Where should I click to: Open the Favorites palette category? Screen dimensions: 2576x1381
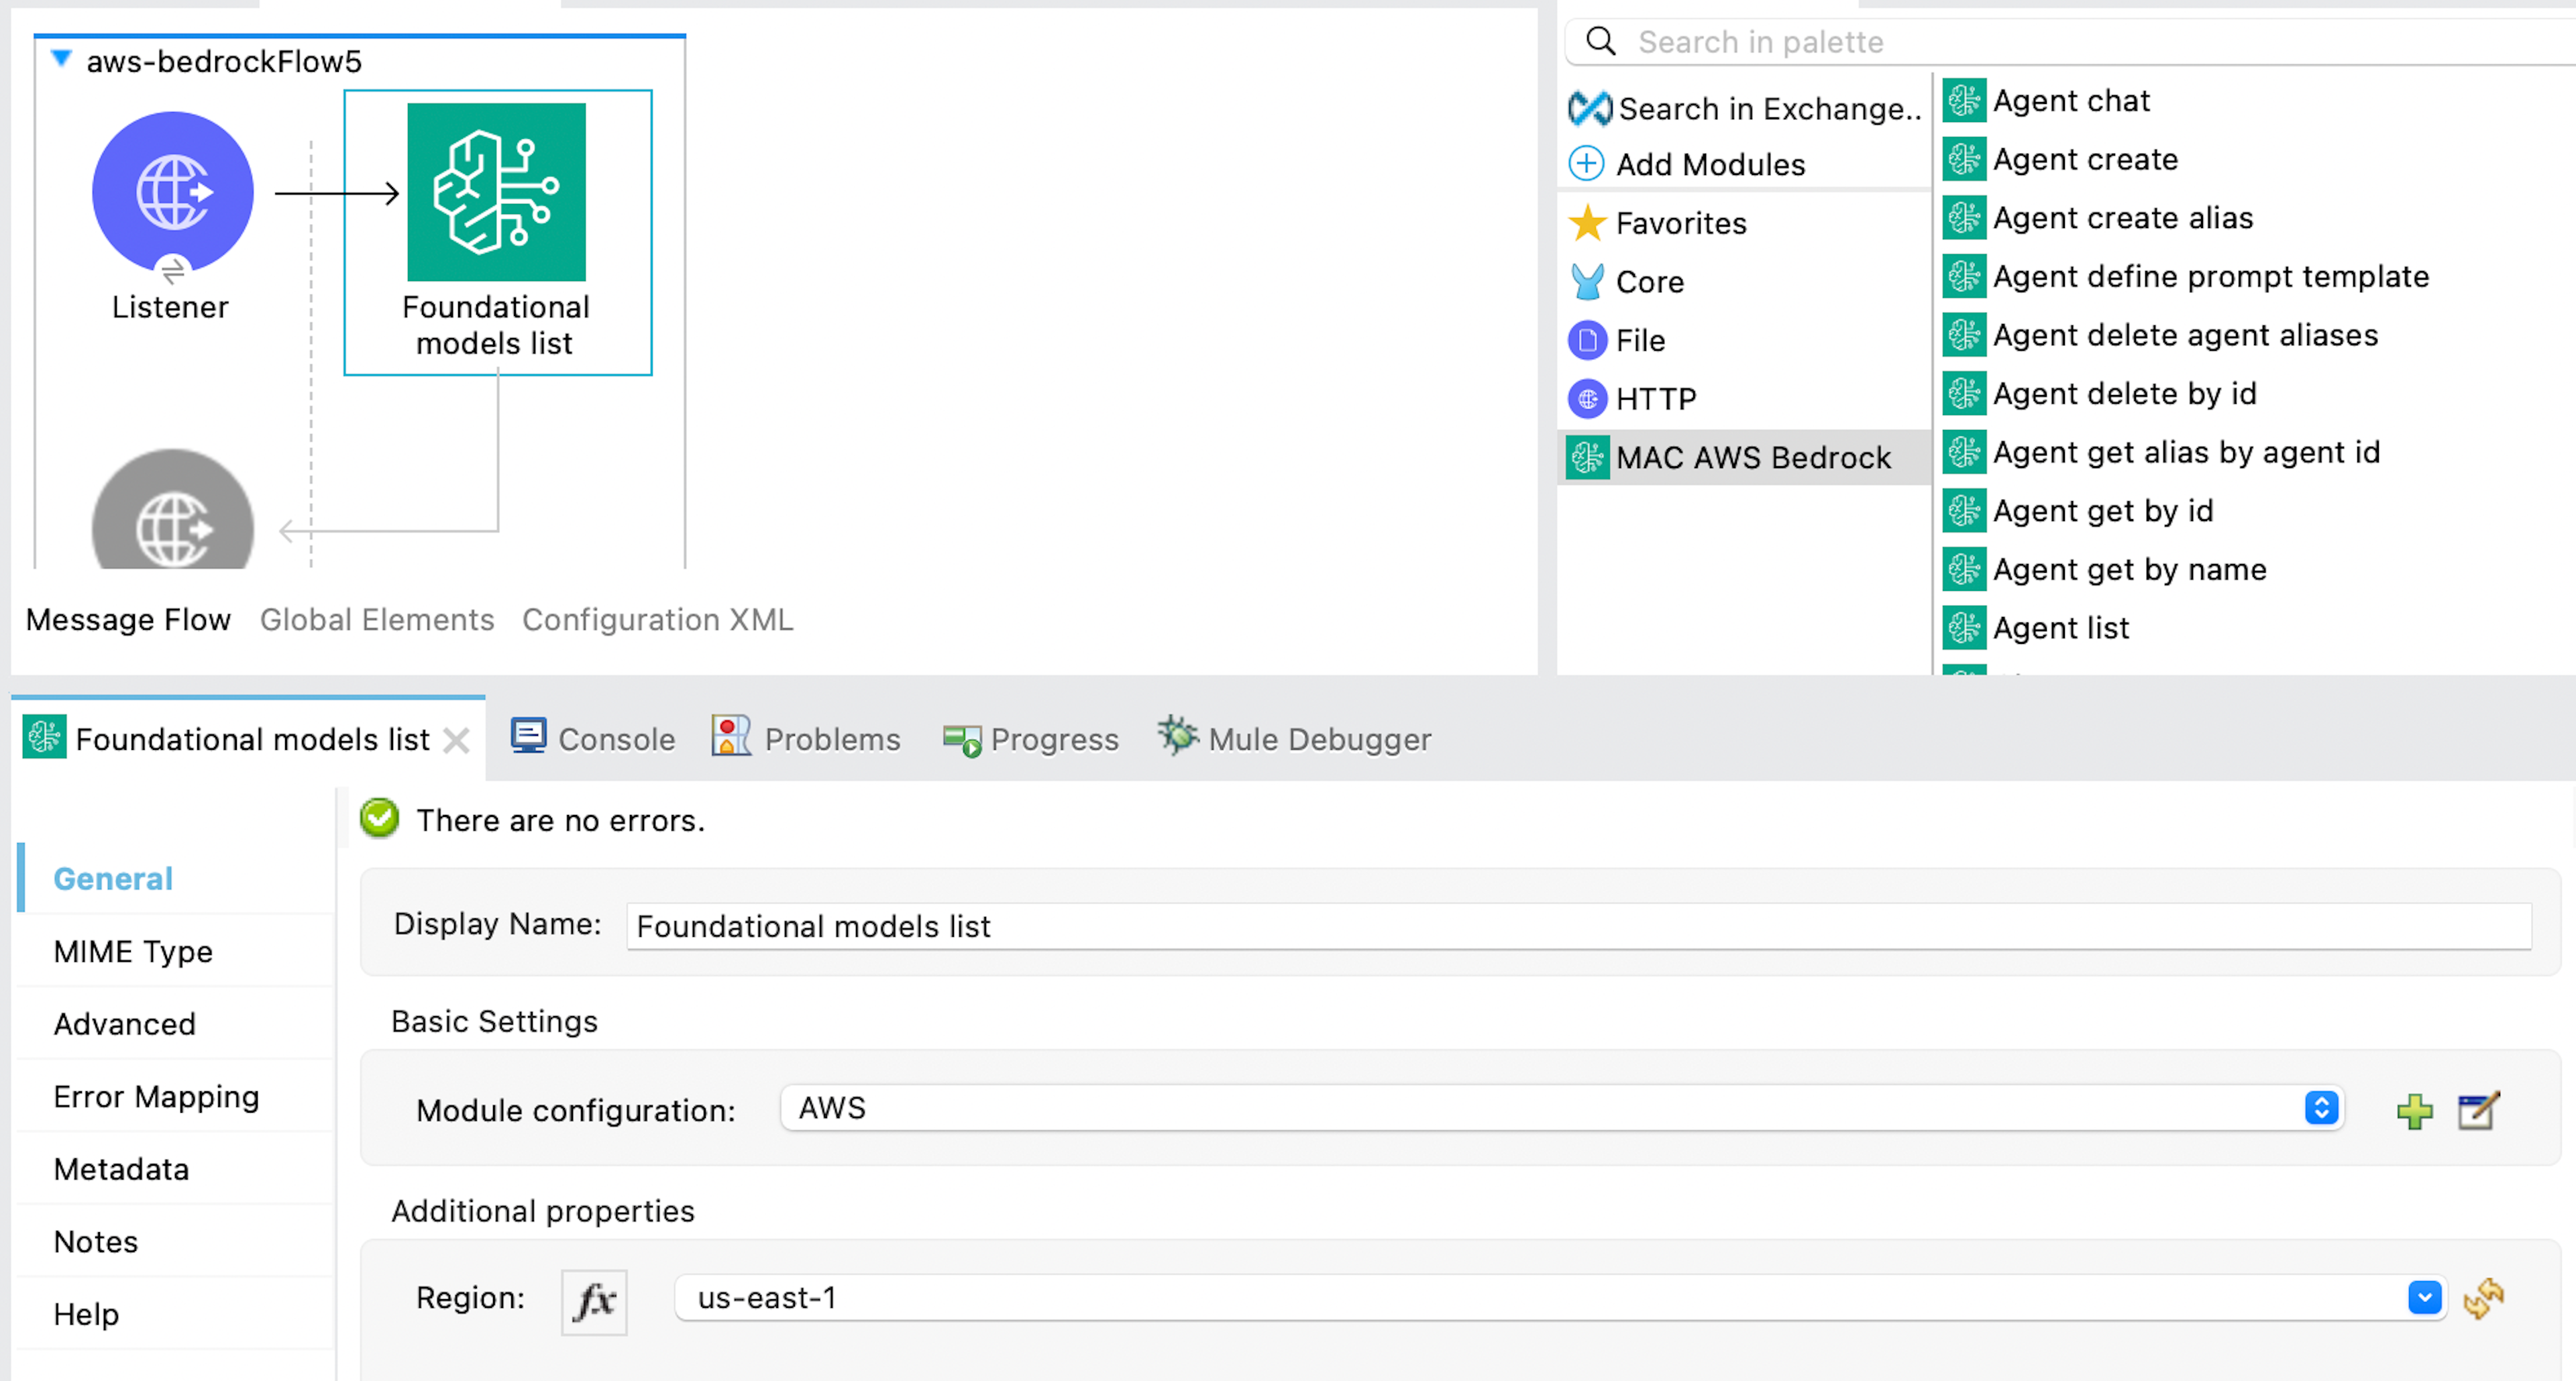pyautogui.click(x=1745, y=223)
